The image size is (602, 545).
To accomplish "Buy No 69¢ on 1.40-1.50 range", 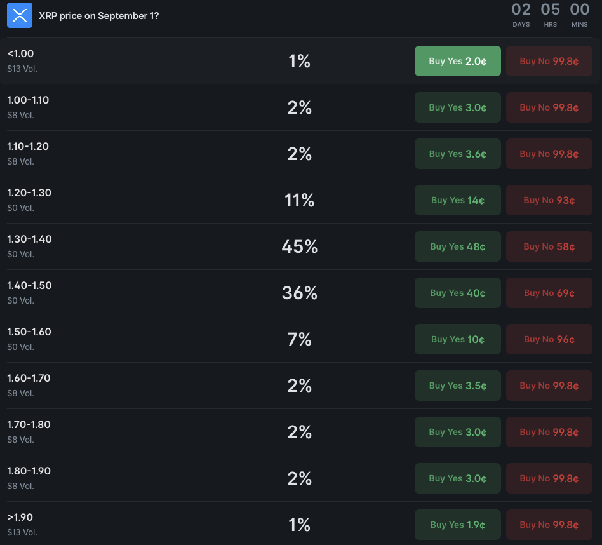I will click(x=549, y=293).
